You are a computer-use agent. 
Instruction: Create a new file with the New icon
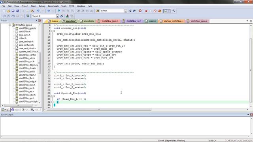4,11
